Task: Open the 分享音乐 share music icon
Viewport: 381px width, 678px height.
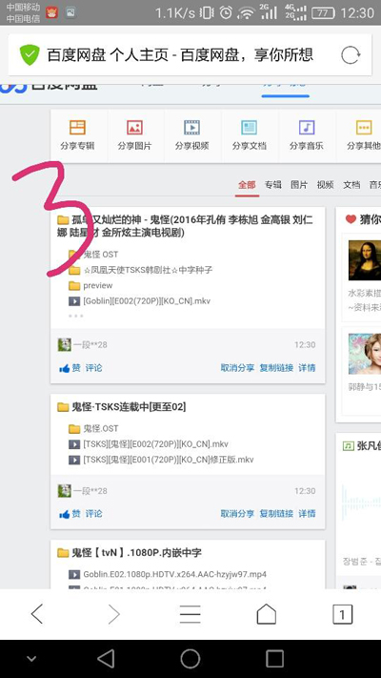Action: 307,127
